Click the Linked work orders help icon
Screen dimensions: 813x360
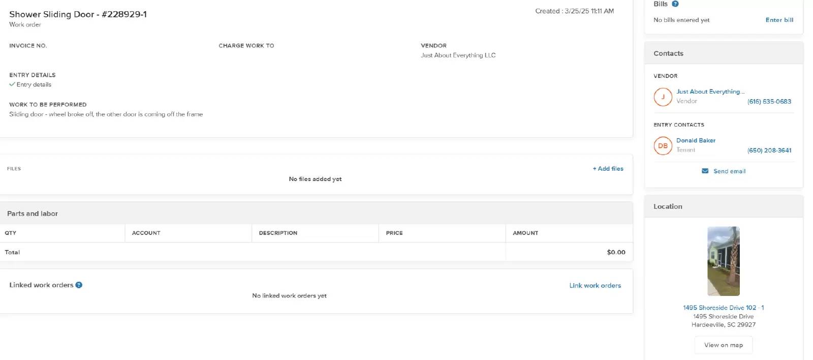coord(79,285)
